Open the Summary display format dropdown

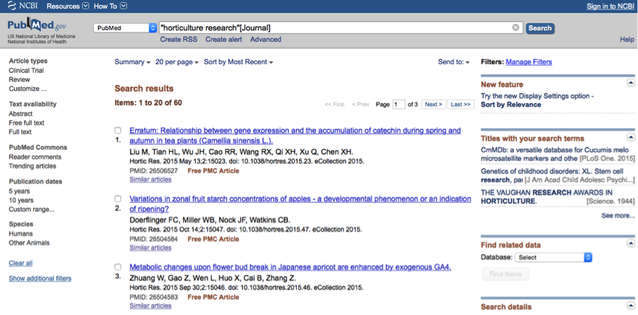tap(132, 62)
